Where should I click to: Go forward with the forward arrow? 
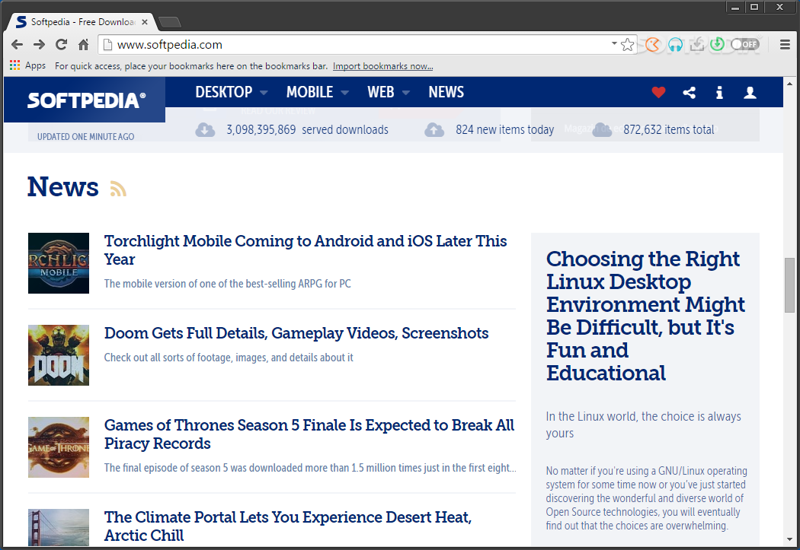[39, 45]
